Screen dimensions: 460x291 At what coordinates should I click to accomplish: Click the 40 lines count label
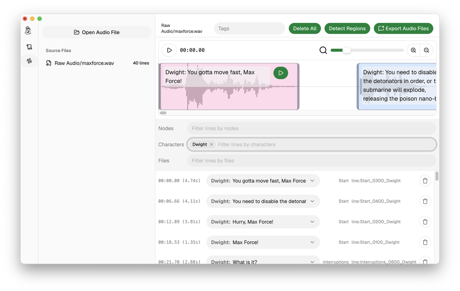[x=141, y=63]
